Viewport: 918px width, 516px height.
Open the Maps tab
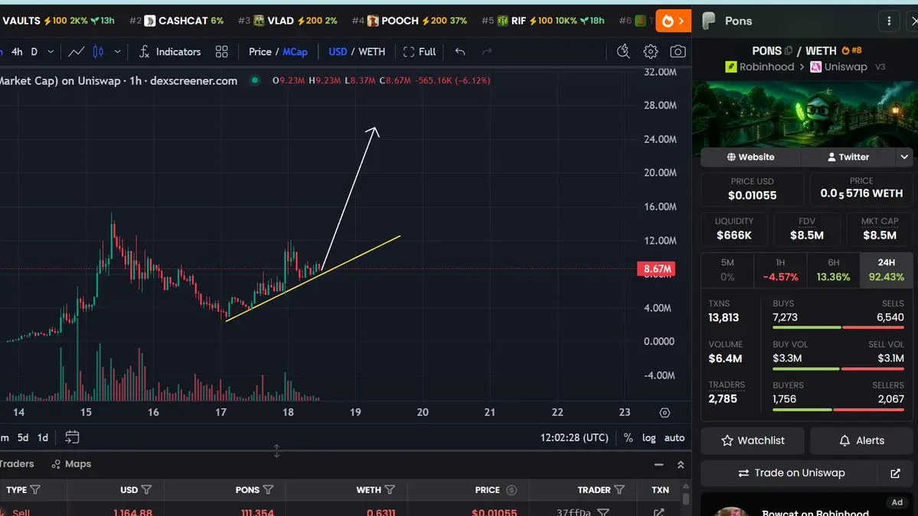(71, 464)
